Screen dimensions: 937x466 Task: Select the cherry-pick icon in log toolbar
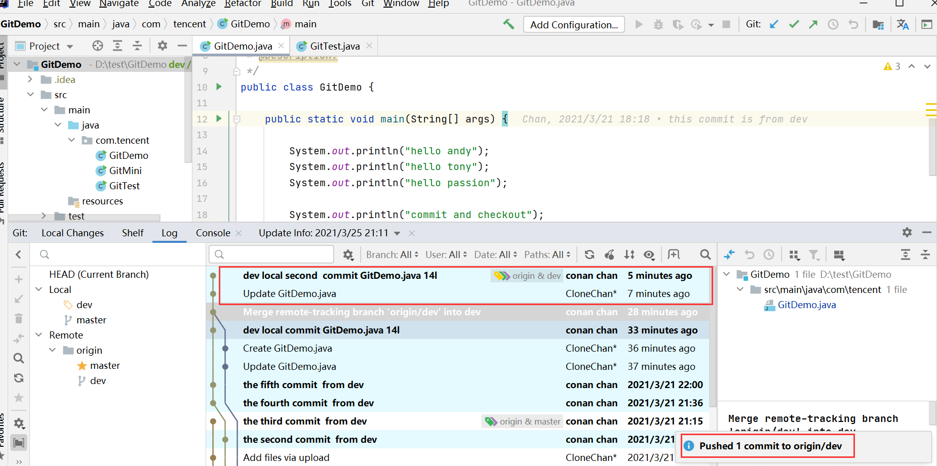pyautogui.click(x=609, y=255)
